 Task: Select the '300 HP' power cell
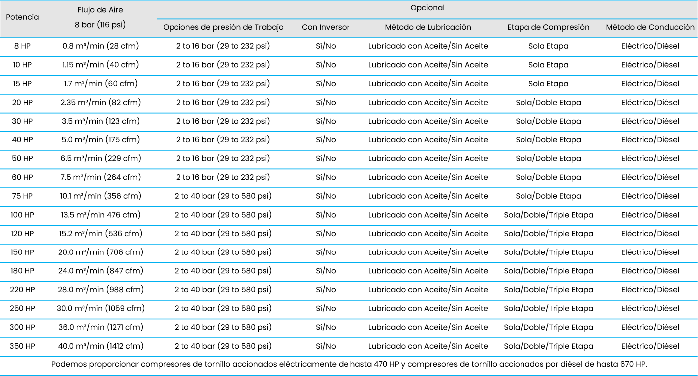point(22,327)
